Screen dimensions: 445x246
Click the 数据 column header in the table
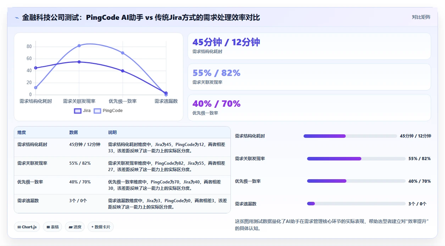pos(73,133)
